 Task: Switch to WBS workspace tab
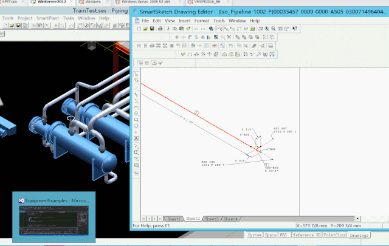(283, 235)
